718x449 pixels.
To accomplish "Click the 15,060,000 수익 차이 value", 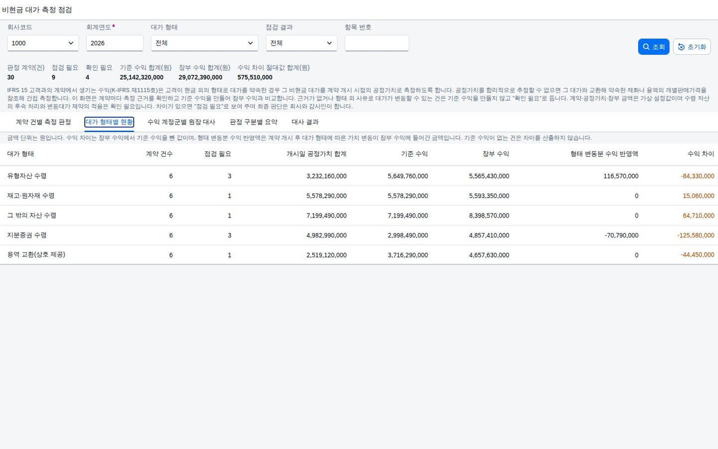I will (x=699, y=196).
